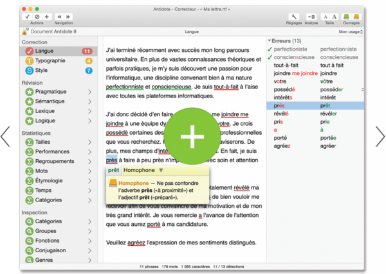This screenshot has width=386, height=274.
Task: Open the Conjugaison inspection filter
Action: click(59, 250)
